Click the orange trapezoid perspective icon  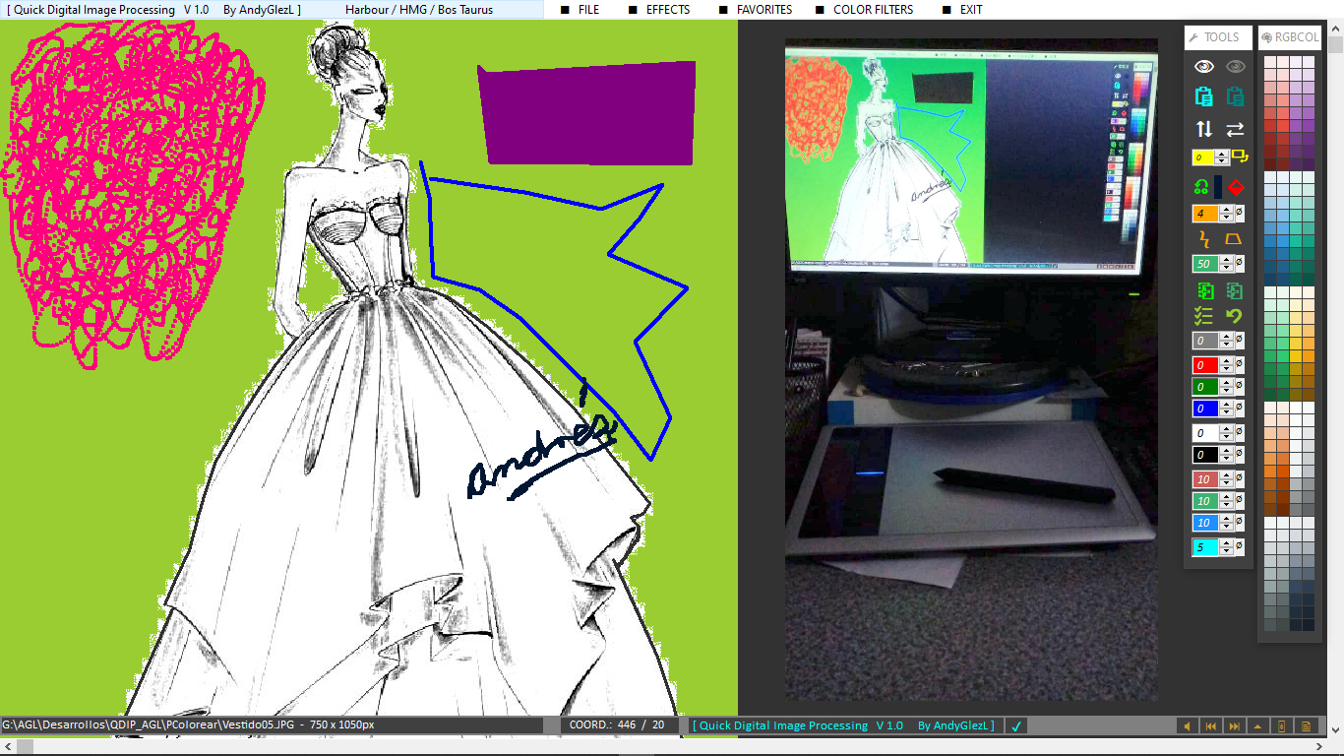pyautogui.click(x=1234, y=239)
